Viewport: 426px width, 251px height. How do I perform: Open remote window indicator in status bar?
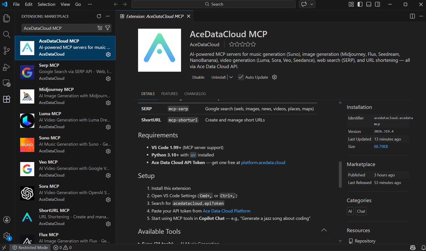click(4, 248)
